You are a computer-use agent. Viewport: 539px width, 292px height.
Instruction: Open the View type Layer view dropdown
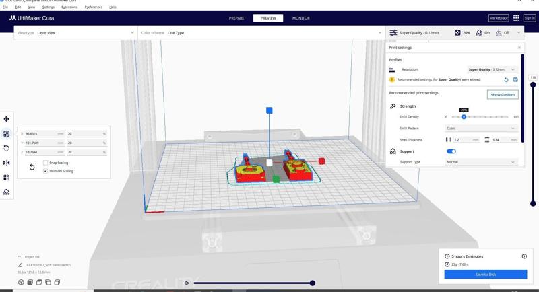pyautogui.click(x=75, y=32)
